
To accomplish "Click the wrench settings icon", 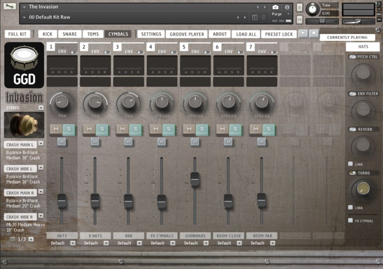I will click(10, 6).
